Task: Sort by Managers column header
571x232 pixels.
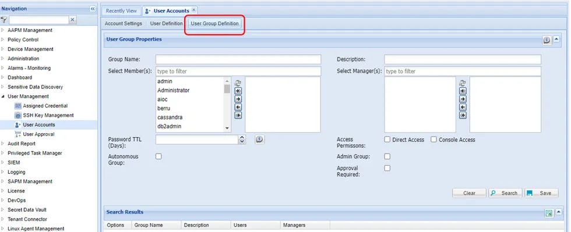Action: coord(305,225)
